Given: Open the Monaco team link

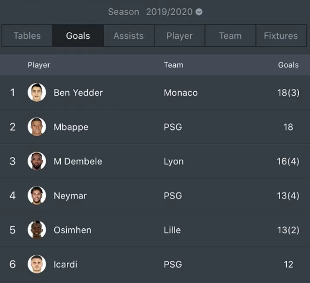Looking at the screenshot, I should pyautogui.click(x=181, y=93).
